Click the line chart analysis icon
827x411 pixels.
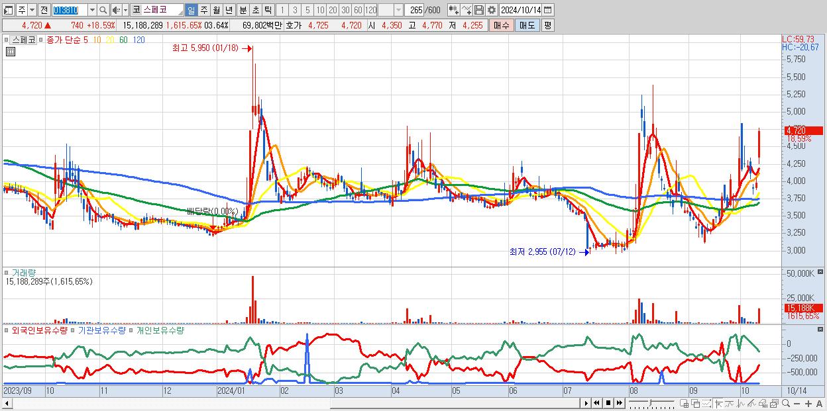click(740, 403)
